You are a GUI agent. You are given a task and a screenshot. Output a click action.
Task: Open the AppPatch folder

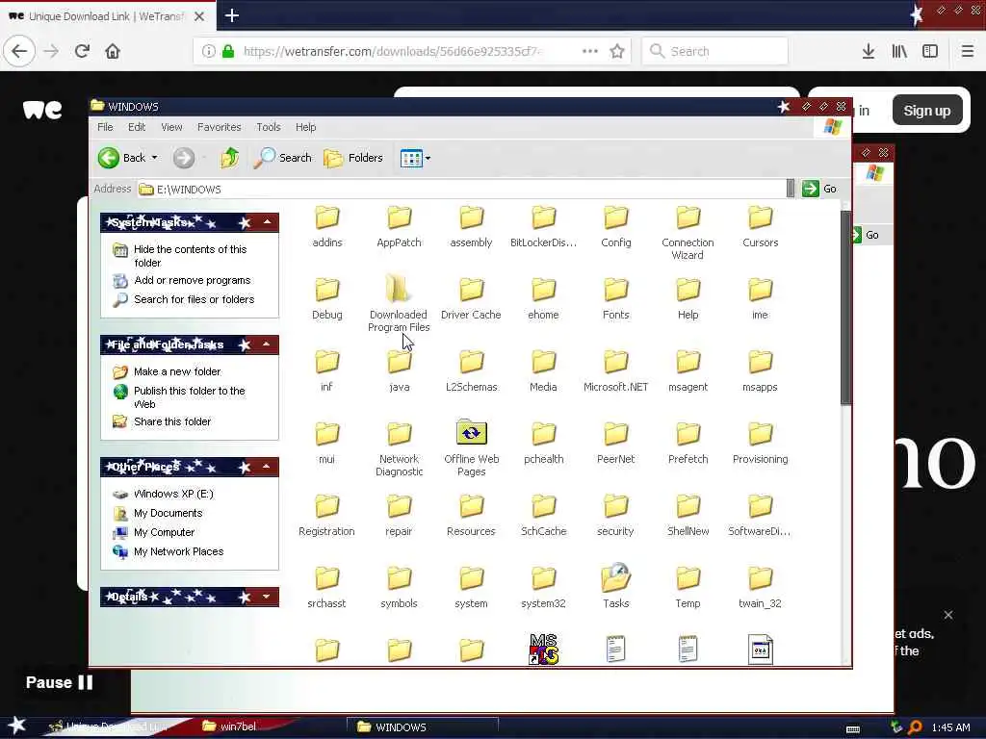click(399, 227)
